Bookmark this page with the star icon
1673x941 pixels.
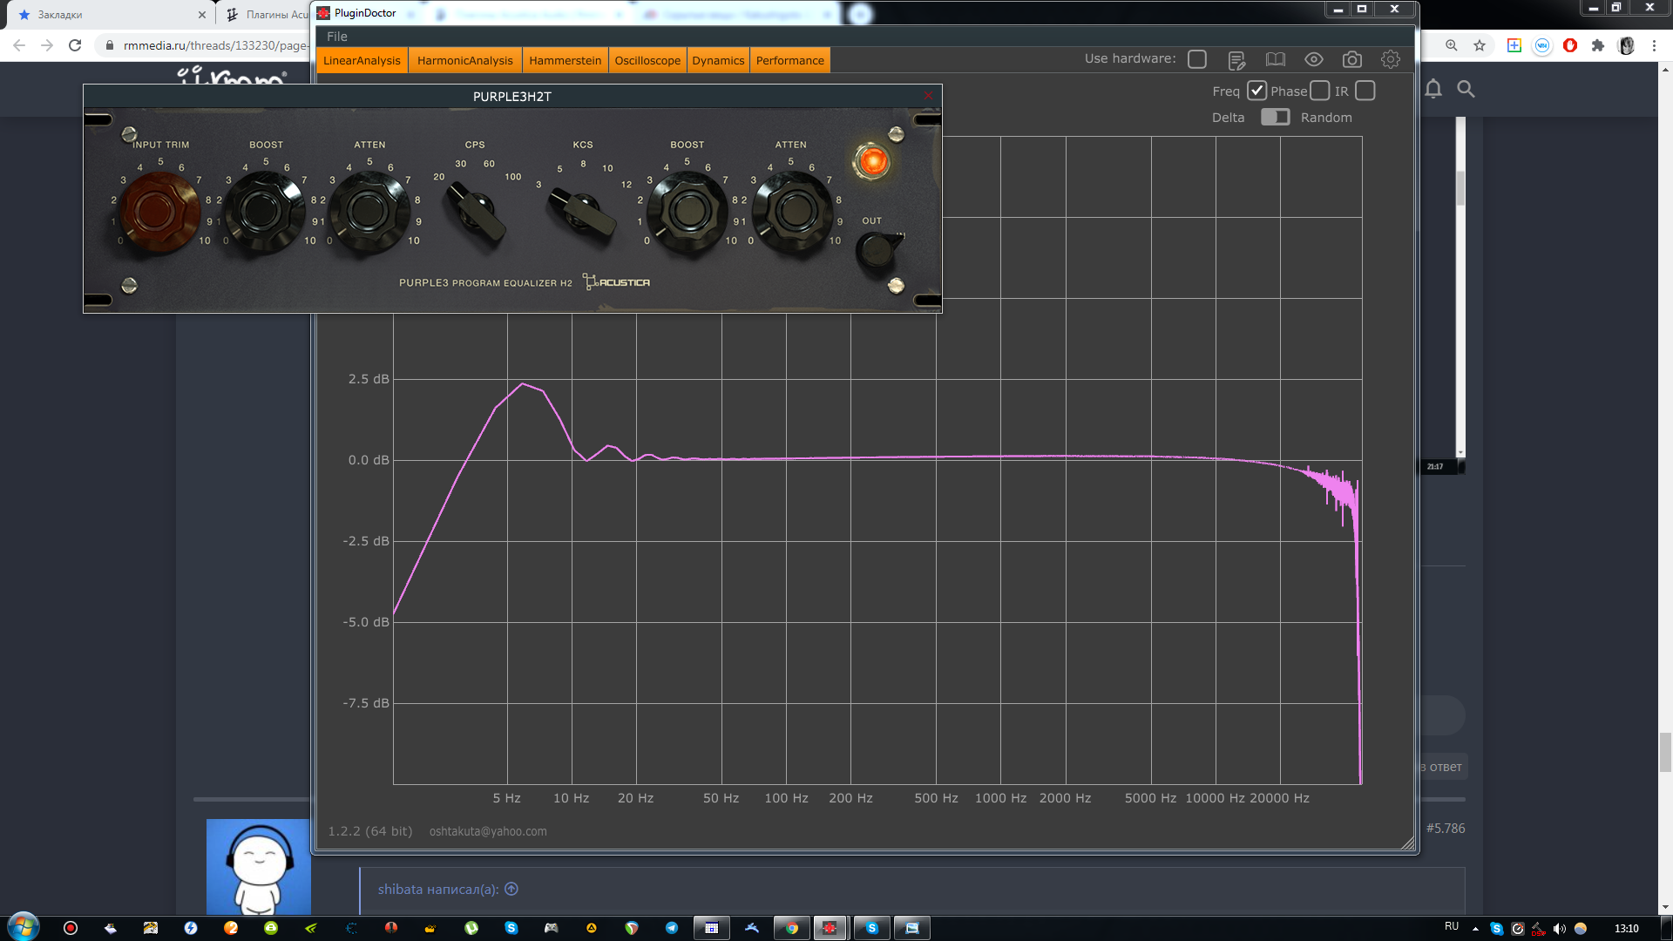(1480, 45)
